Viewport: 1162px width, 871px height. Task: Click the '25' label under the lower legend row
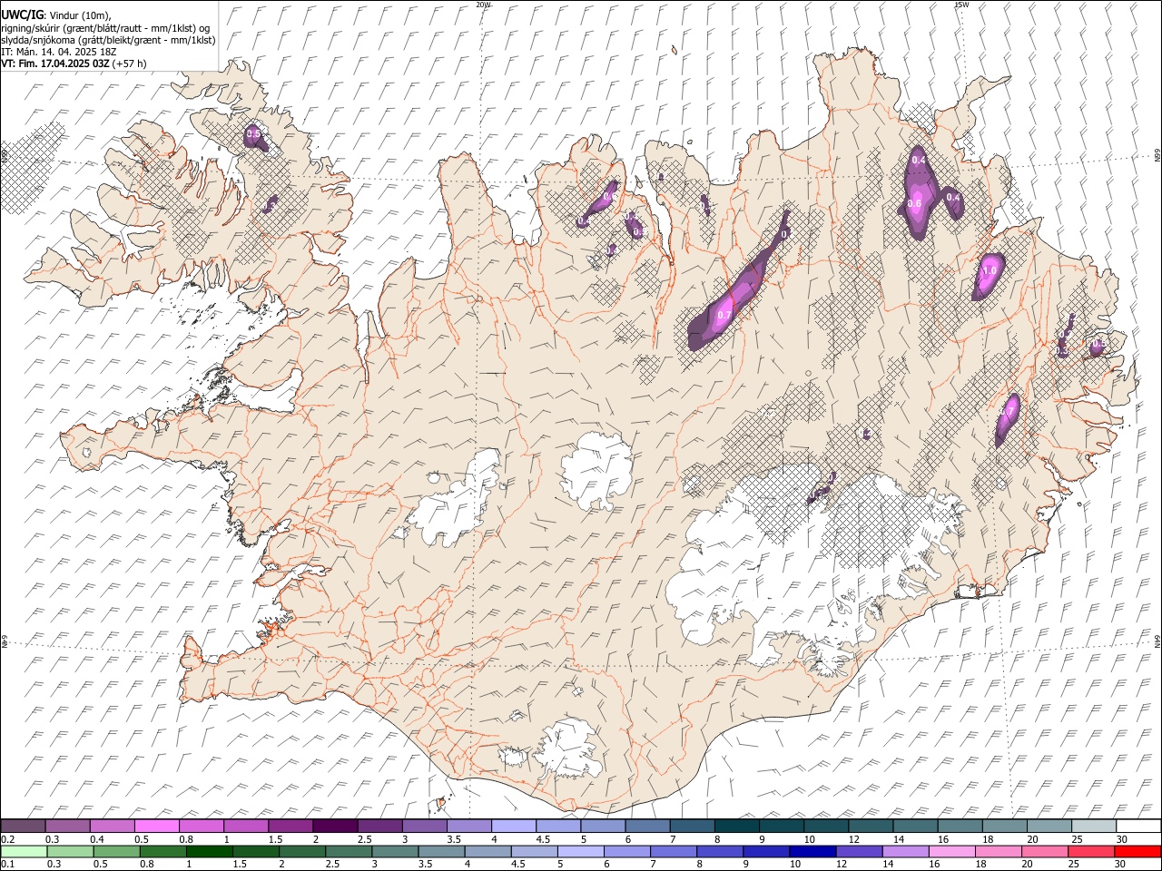pos(1073,864)
